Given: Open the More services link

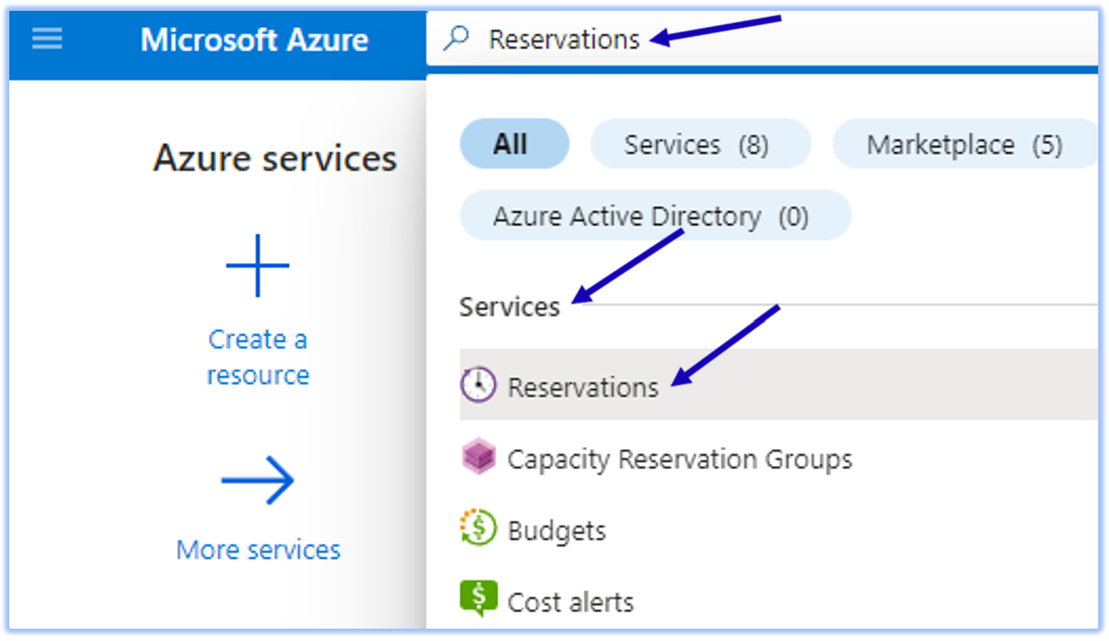Looking at the screenshot, I should (x=258, y=549).
